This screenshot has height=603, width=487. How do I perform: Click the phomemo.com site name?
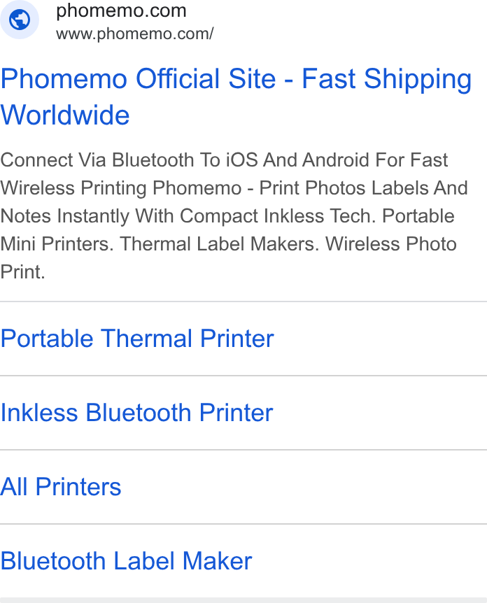coord(121,10)
